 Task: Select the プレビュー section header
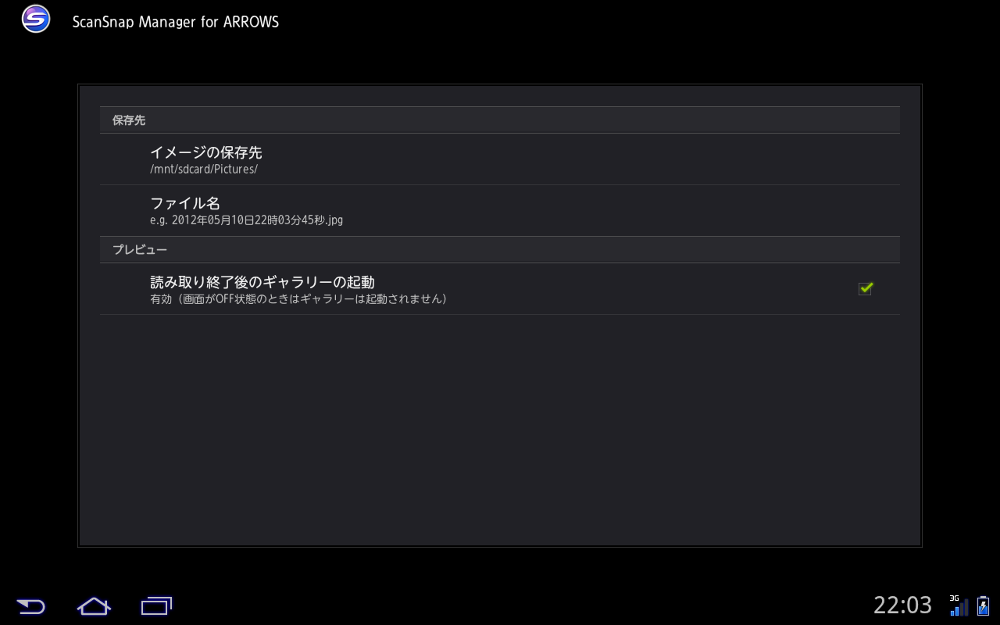tap(500, 249)
